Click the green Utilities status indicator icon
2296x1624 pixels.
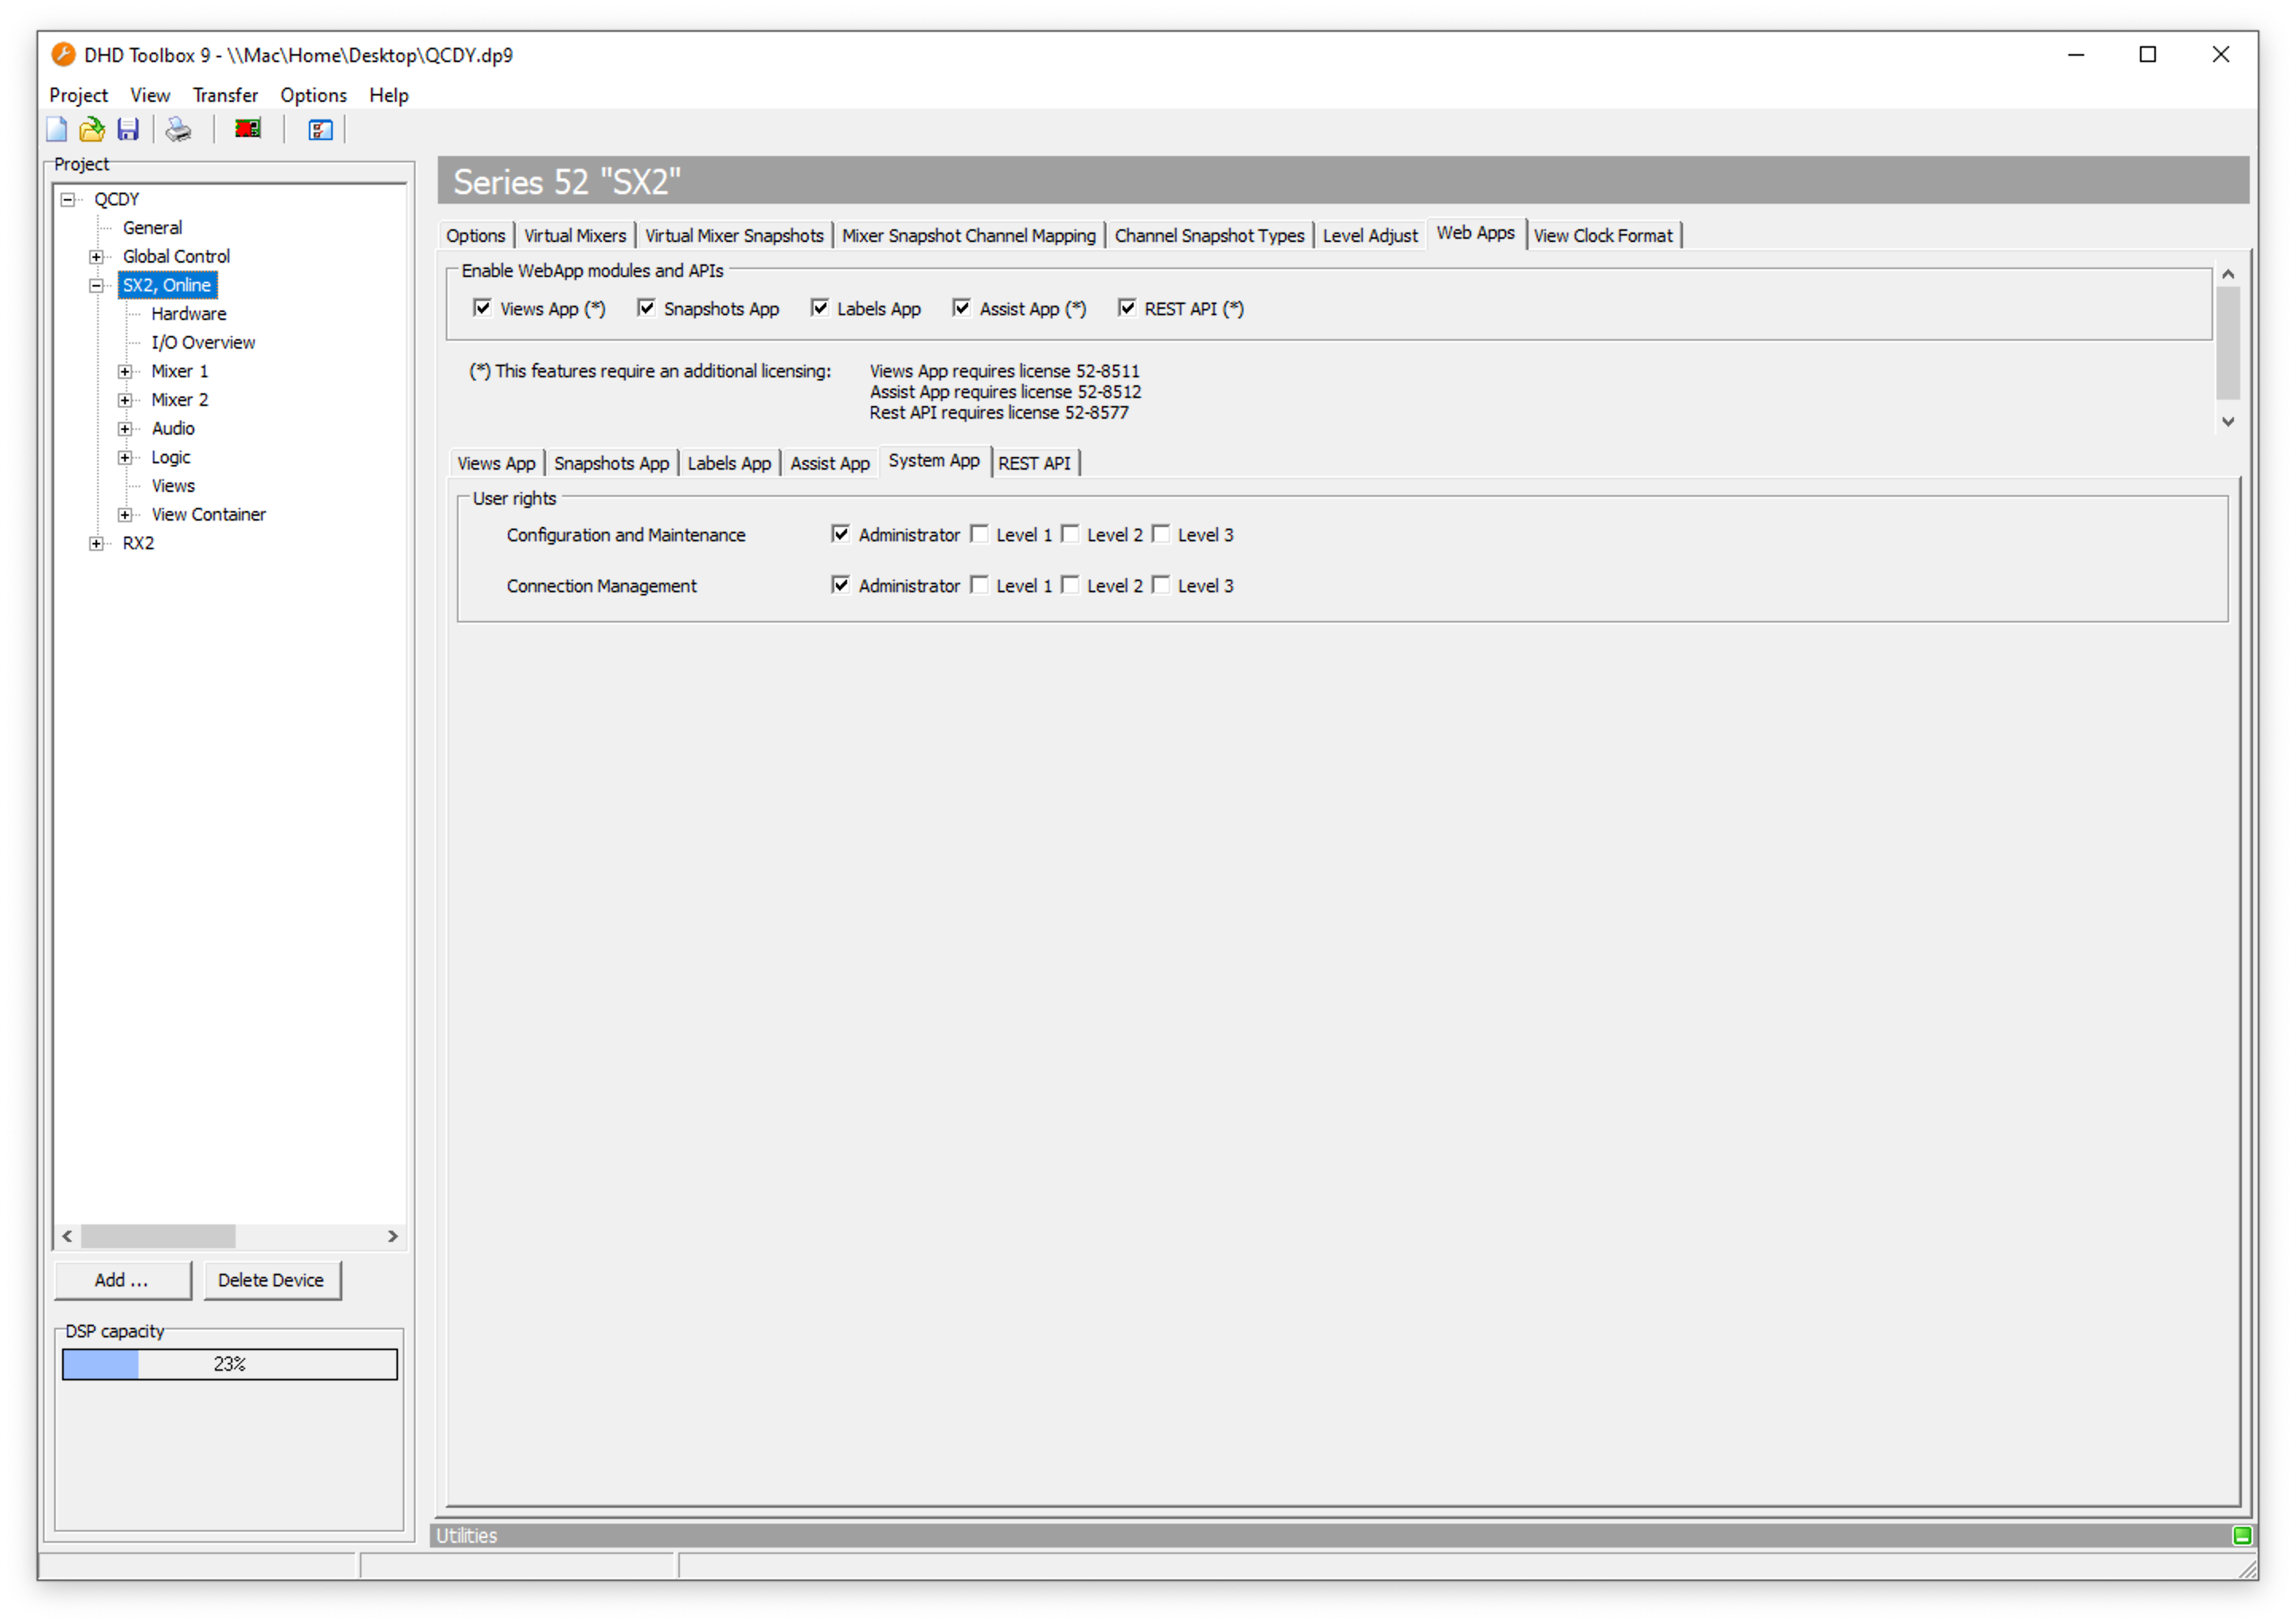click(2241, 1535)
